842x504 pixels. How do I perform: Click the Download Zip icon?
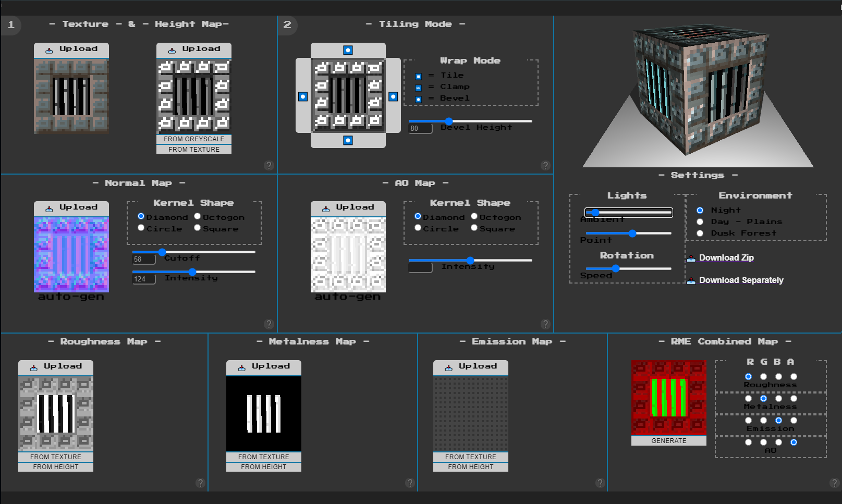691,258
